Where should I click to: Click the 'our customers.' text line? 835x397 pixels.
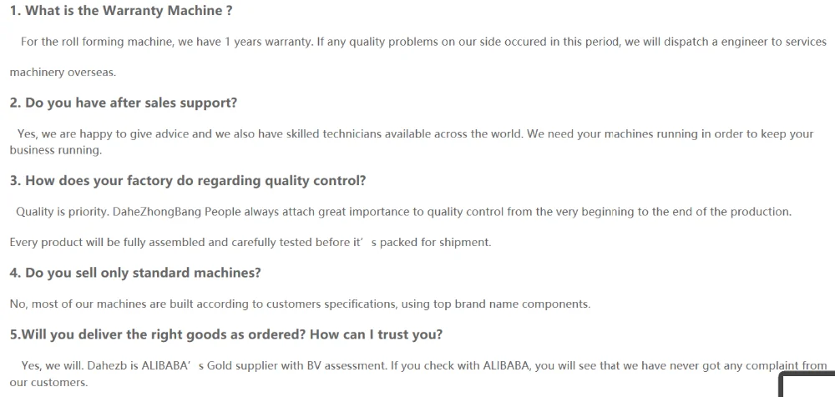pos(48,383)
